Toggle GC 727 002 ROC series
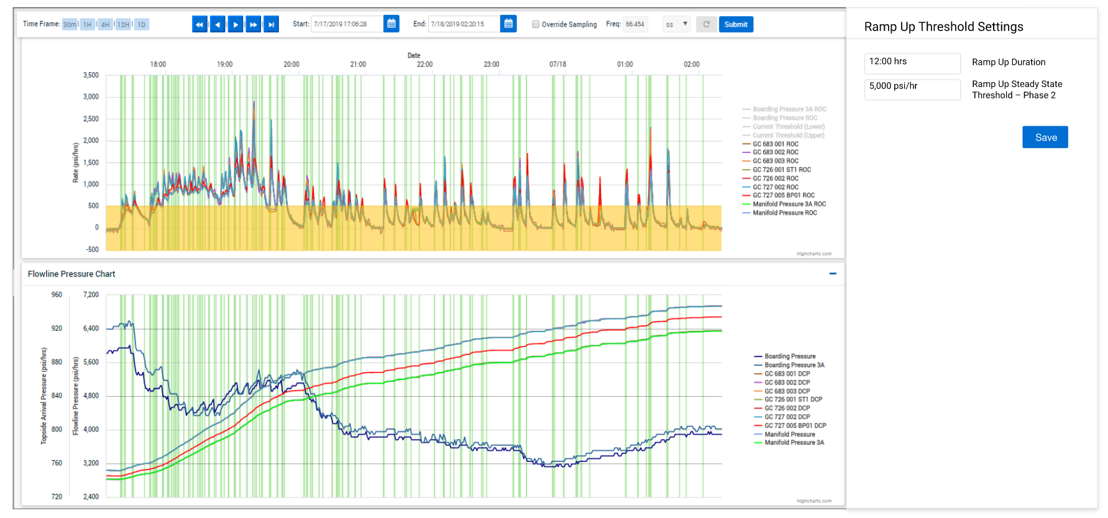This screenshot has height=518, width=1108. [771, 187]
